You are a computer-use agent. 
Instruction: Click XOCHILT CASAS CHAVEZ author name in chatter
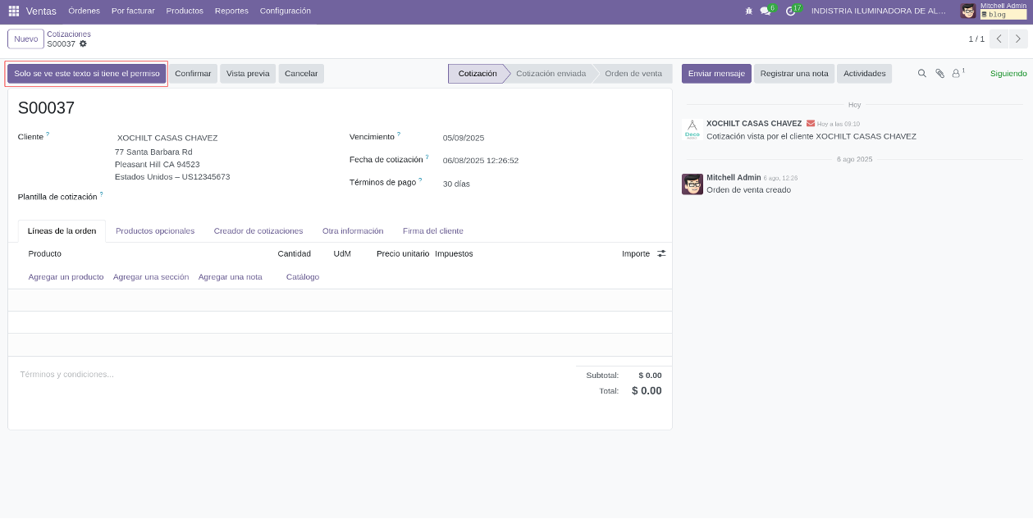[x=754, y=124]
